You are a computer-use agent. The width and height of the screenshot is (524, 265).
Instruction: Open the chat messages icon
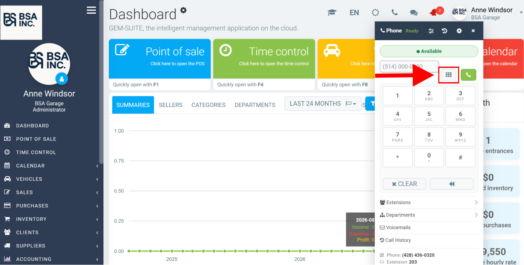click(x=414, y=13)
